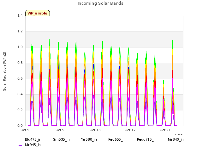Toggle the Blu475_in legend entry
Viewport: 202px width, 151px height.
pyautogui.click(x=30, y=140)
